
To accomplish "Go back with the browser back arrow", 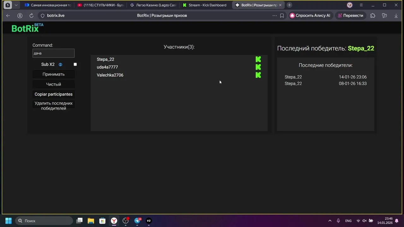I will coord(8,15).
